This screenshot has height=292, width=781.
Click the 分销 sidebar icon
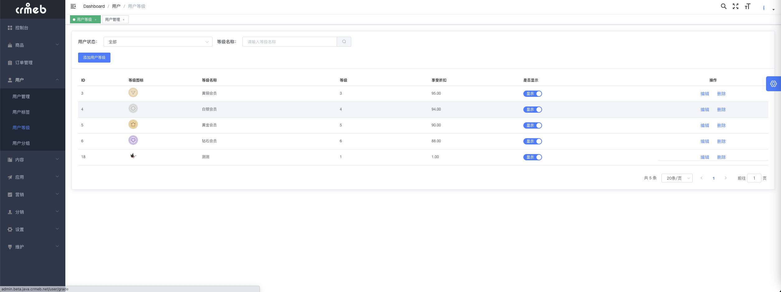click(x=10, y=212)
